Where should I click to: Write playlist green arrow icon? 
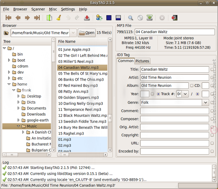coord(150,18)
